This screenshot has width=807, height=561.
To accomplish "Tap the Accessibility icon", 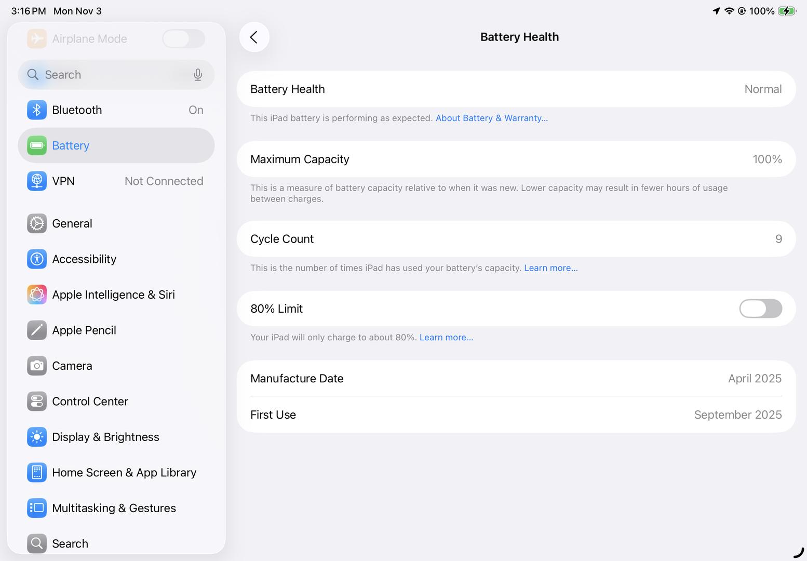I will 37,259.
